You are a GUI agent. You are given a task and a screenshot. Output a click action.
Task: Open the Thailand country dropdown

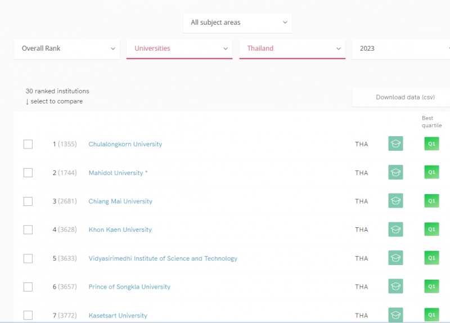(x=292, y=48)
